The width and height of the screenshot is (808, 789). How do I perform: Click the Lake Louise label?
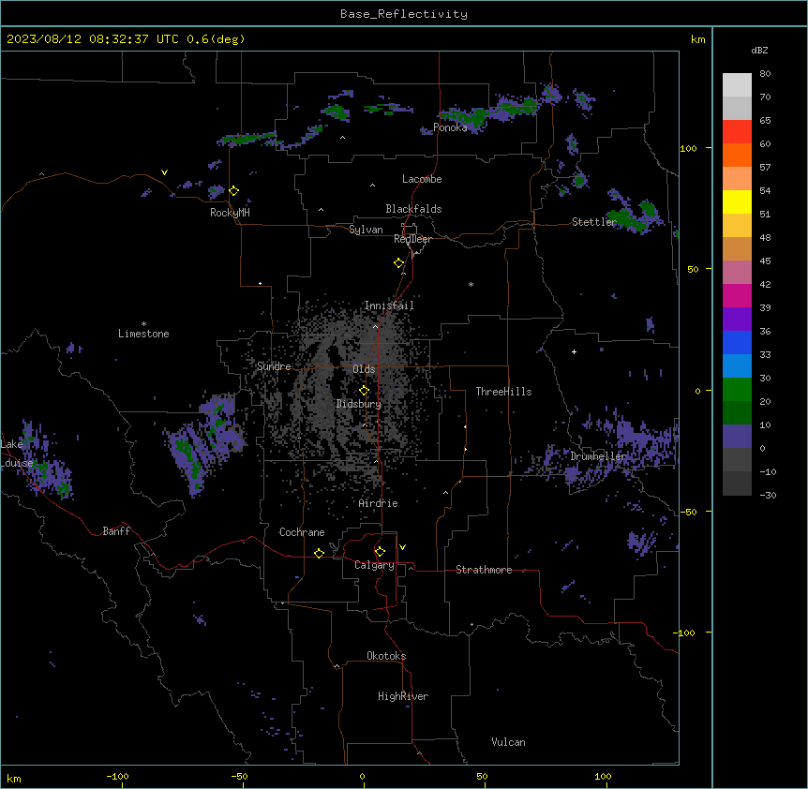(17, 454)
